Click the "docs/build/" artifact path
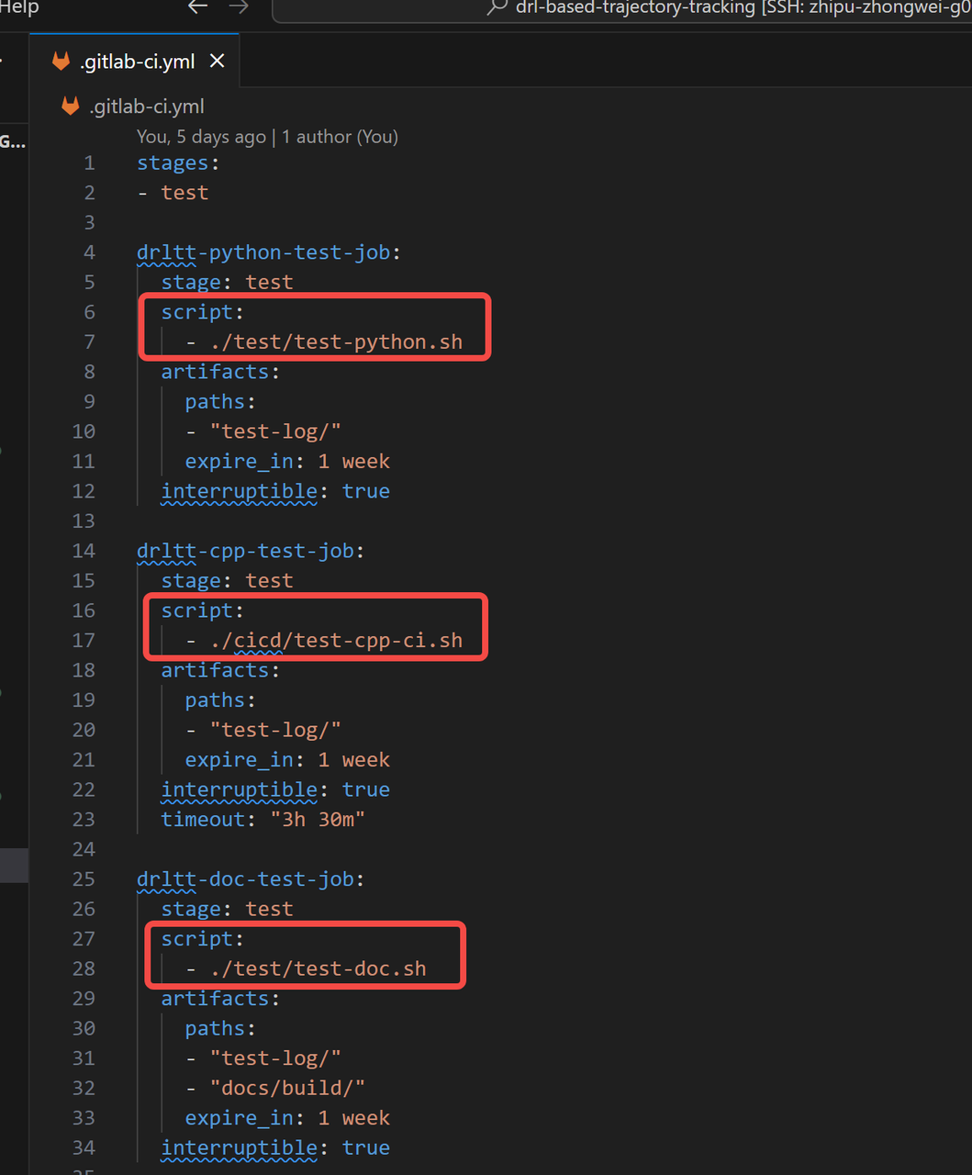Viewport: 972px width, 1175px height. click(x=287, y=1089)
